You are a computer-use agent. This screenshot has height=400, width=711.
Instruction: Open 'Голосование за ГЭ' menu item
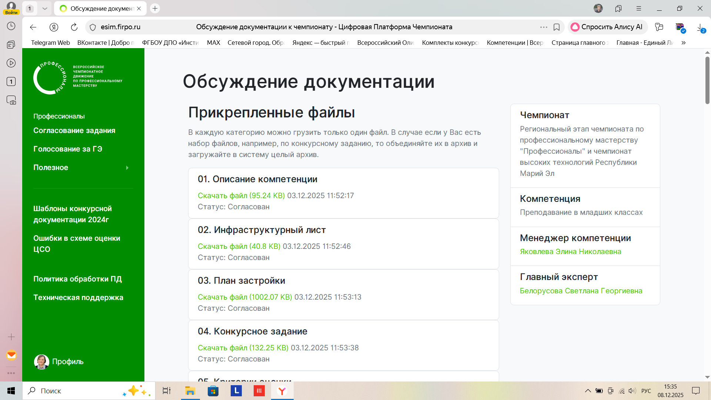click(x=68, y=149)
